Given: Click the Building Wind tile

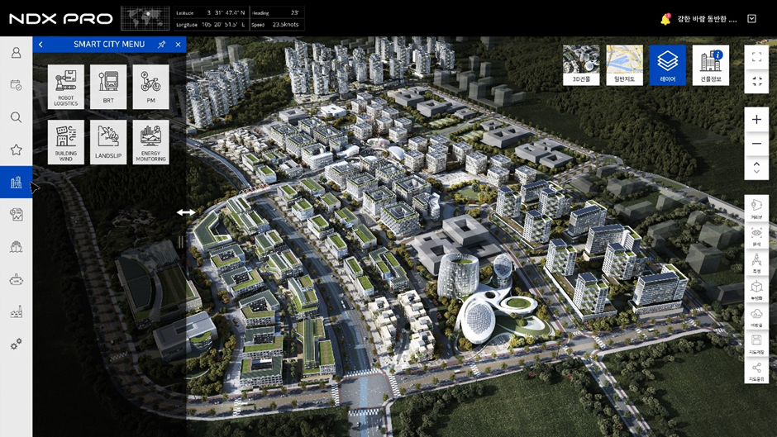Looking at the screenshot, I should coord(65,142).
